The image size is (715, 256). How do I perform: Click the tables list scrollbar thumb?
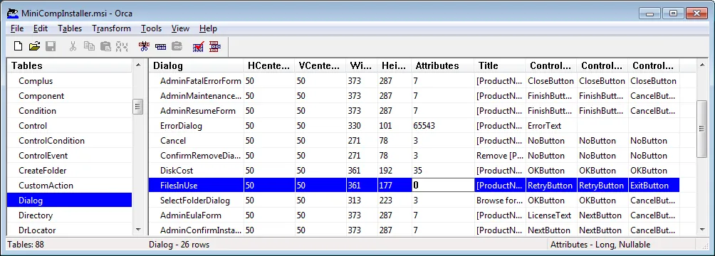(x=138, y=107)
